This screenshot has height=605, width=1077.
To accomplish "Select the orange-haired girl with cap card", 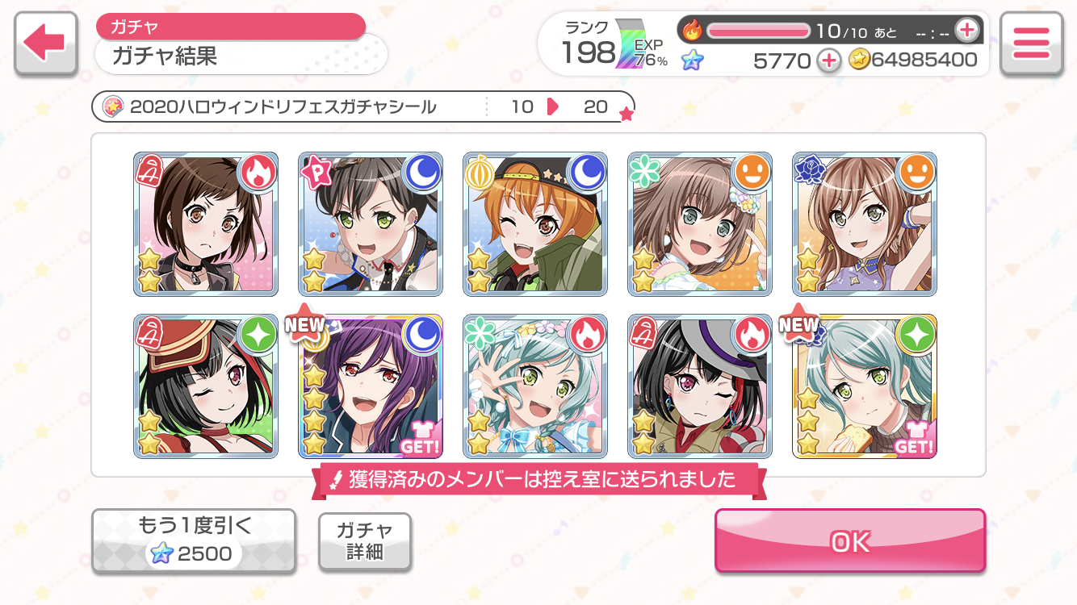I will click(x=535, y=223).
